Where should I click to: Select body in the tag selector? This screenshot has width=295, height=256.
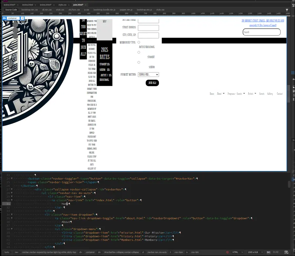point(7,252)
